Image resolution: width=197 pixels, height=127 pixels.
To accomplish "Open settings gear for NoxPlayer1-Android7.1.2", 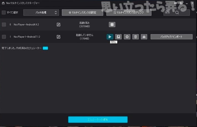I will point(127,37).
